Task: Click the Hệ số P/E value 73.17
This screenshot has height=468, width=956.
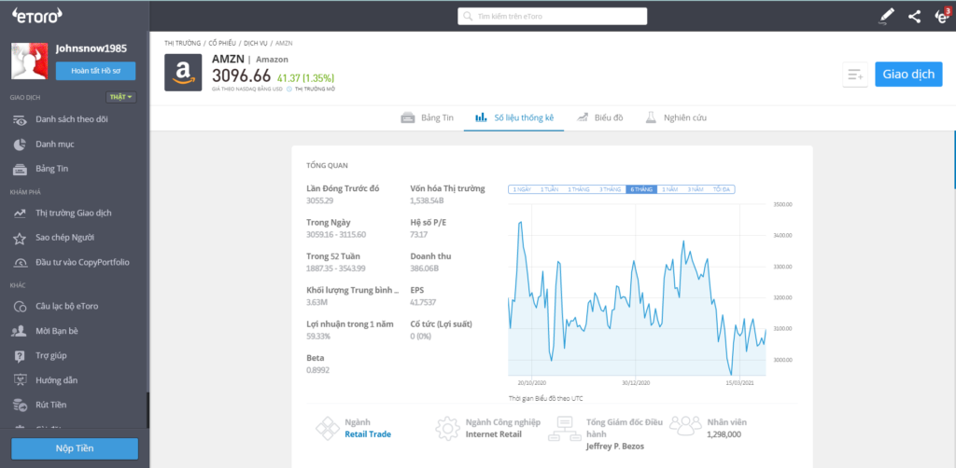Action: click(x=419, y=234)
